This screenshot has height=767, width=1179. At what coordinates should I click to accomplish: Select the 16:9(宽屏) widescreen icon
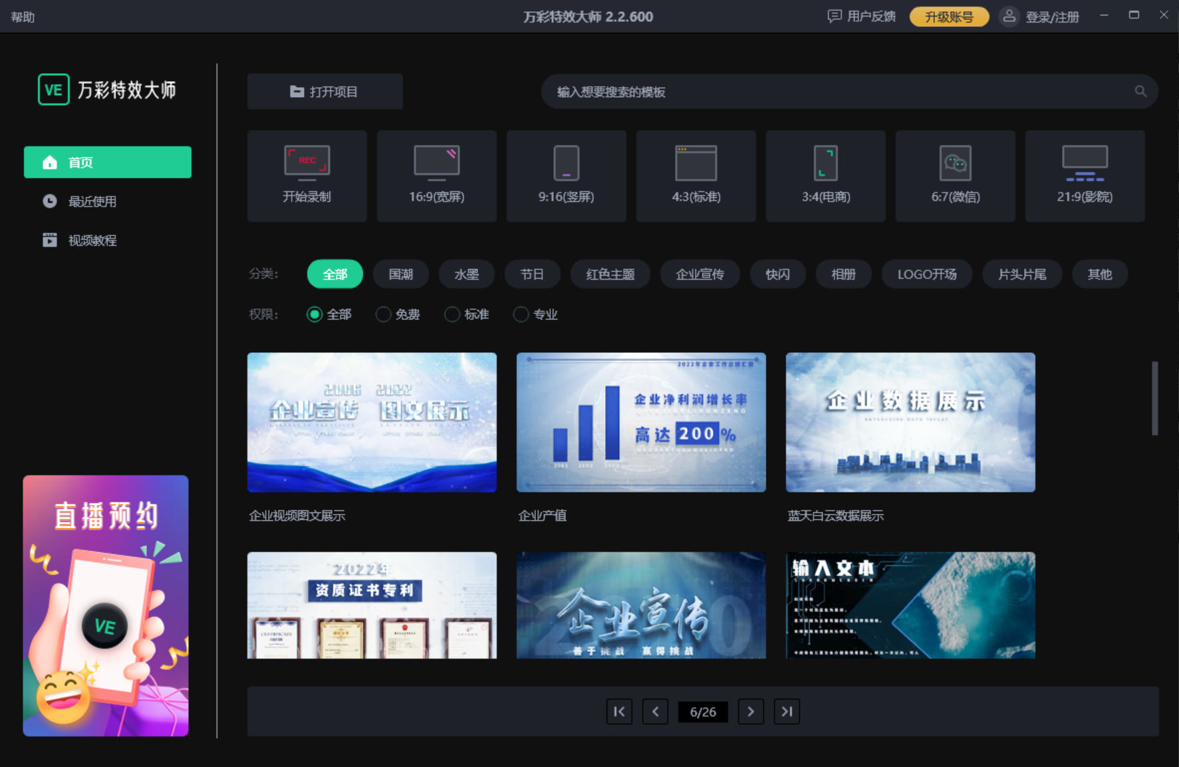pos(437,163)
